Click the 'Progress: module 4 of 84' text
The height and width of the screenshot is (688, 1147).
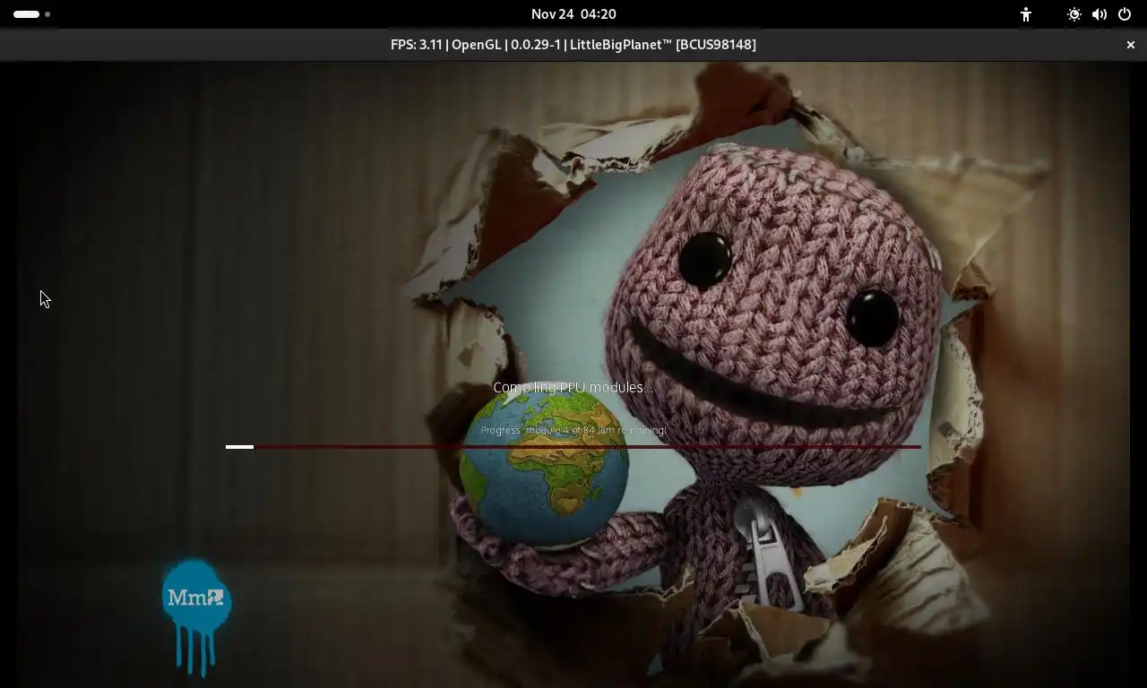573,430
